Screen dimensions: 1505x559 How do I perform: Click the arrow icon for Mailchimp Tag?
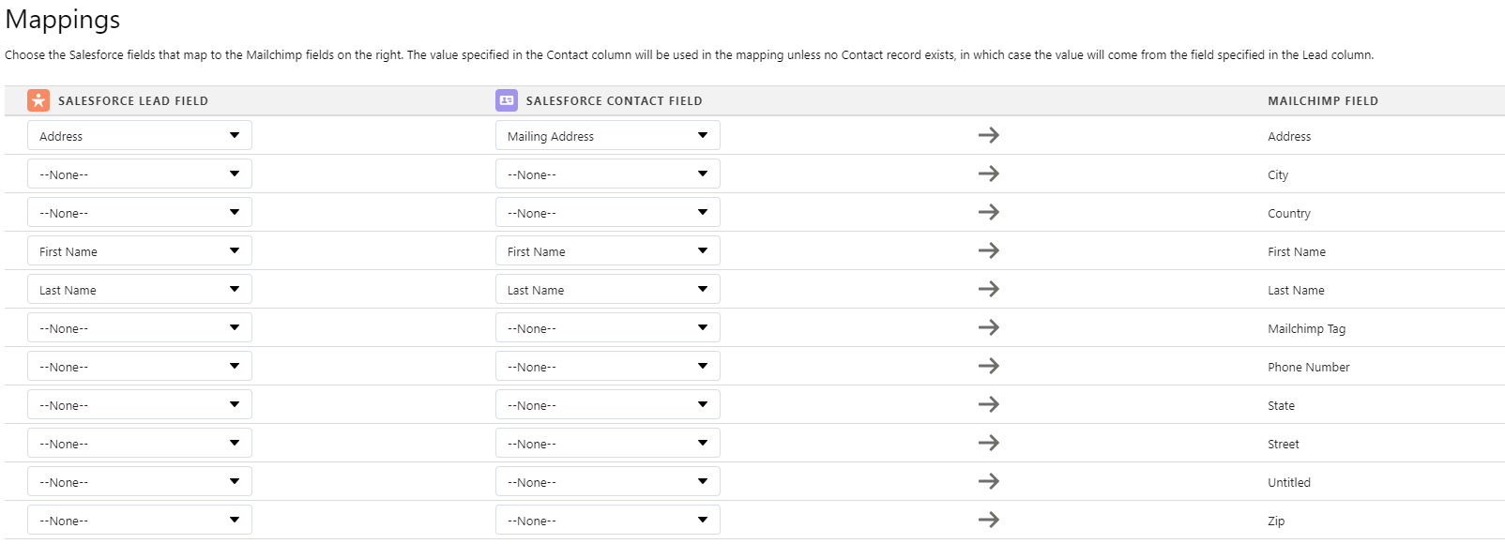tap(988, 327)
